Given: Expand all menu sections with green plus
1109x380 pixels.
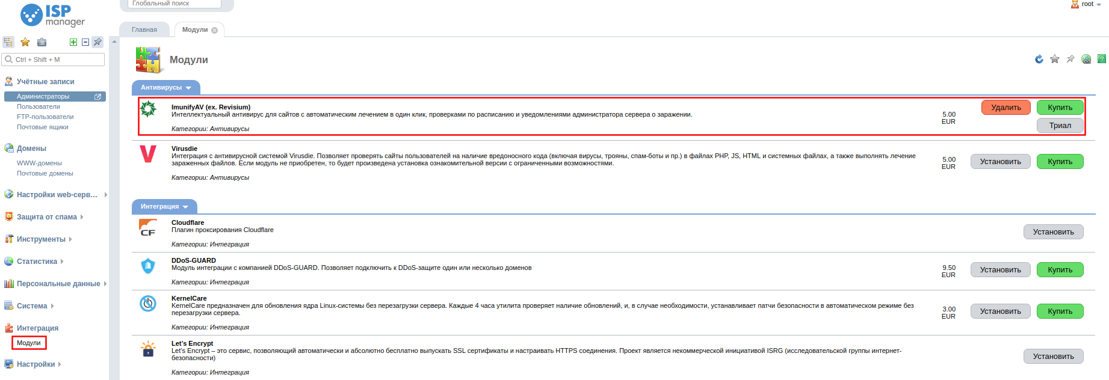Looking at the screenshot, I should coord(73,42).
